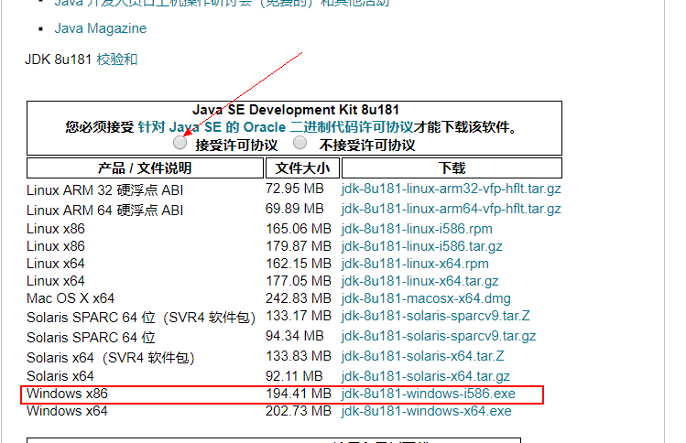Click the 242.83 MB file size
This screenshot has height=443, width=686.
299,298
